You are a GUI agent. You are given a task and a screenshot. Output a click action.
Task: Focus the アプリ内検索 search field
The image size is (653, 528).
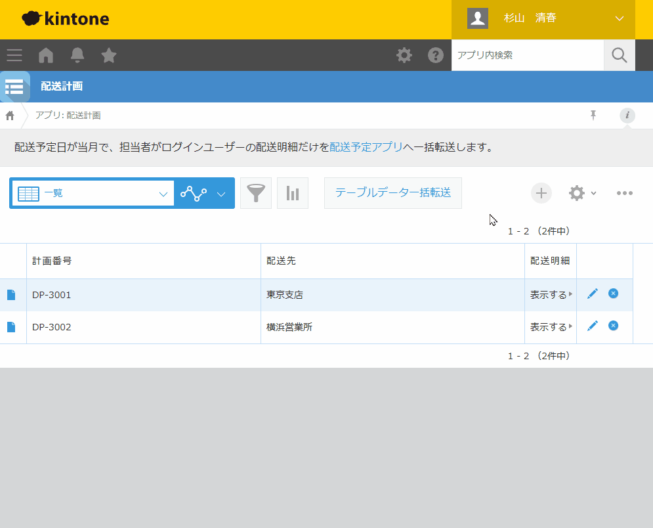(527, 55)
